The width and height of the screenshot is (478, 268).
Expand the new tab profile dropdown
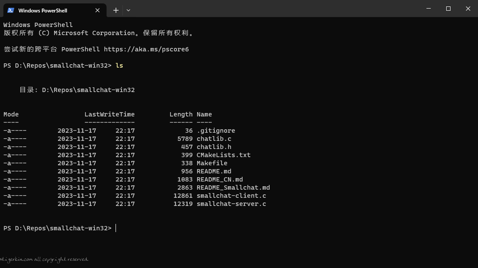[x=128, y=10]
